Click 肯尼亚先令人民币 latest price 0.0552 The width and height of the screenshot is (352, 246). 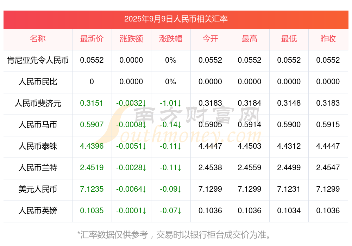(92, 60)
